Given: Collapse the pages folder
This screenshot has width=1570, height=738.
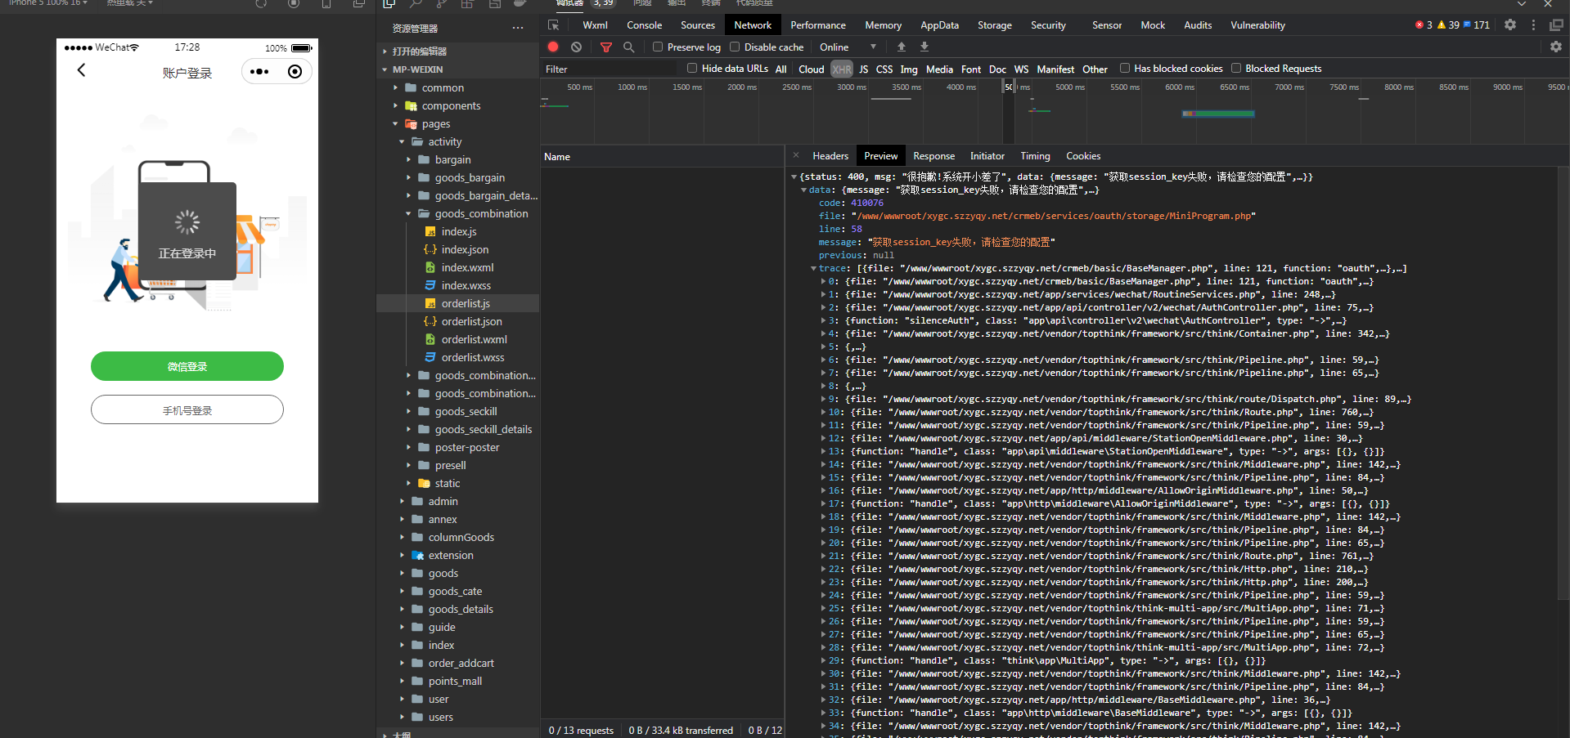Looking at the screenshot, I should 395,124.
